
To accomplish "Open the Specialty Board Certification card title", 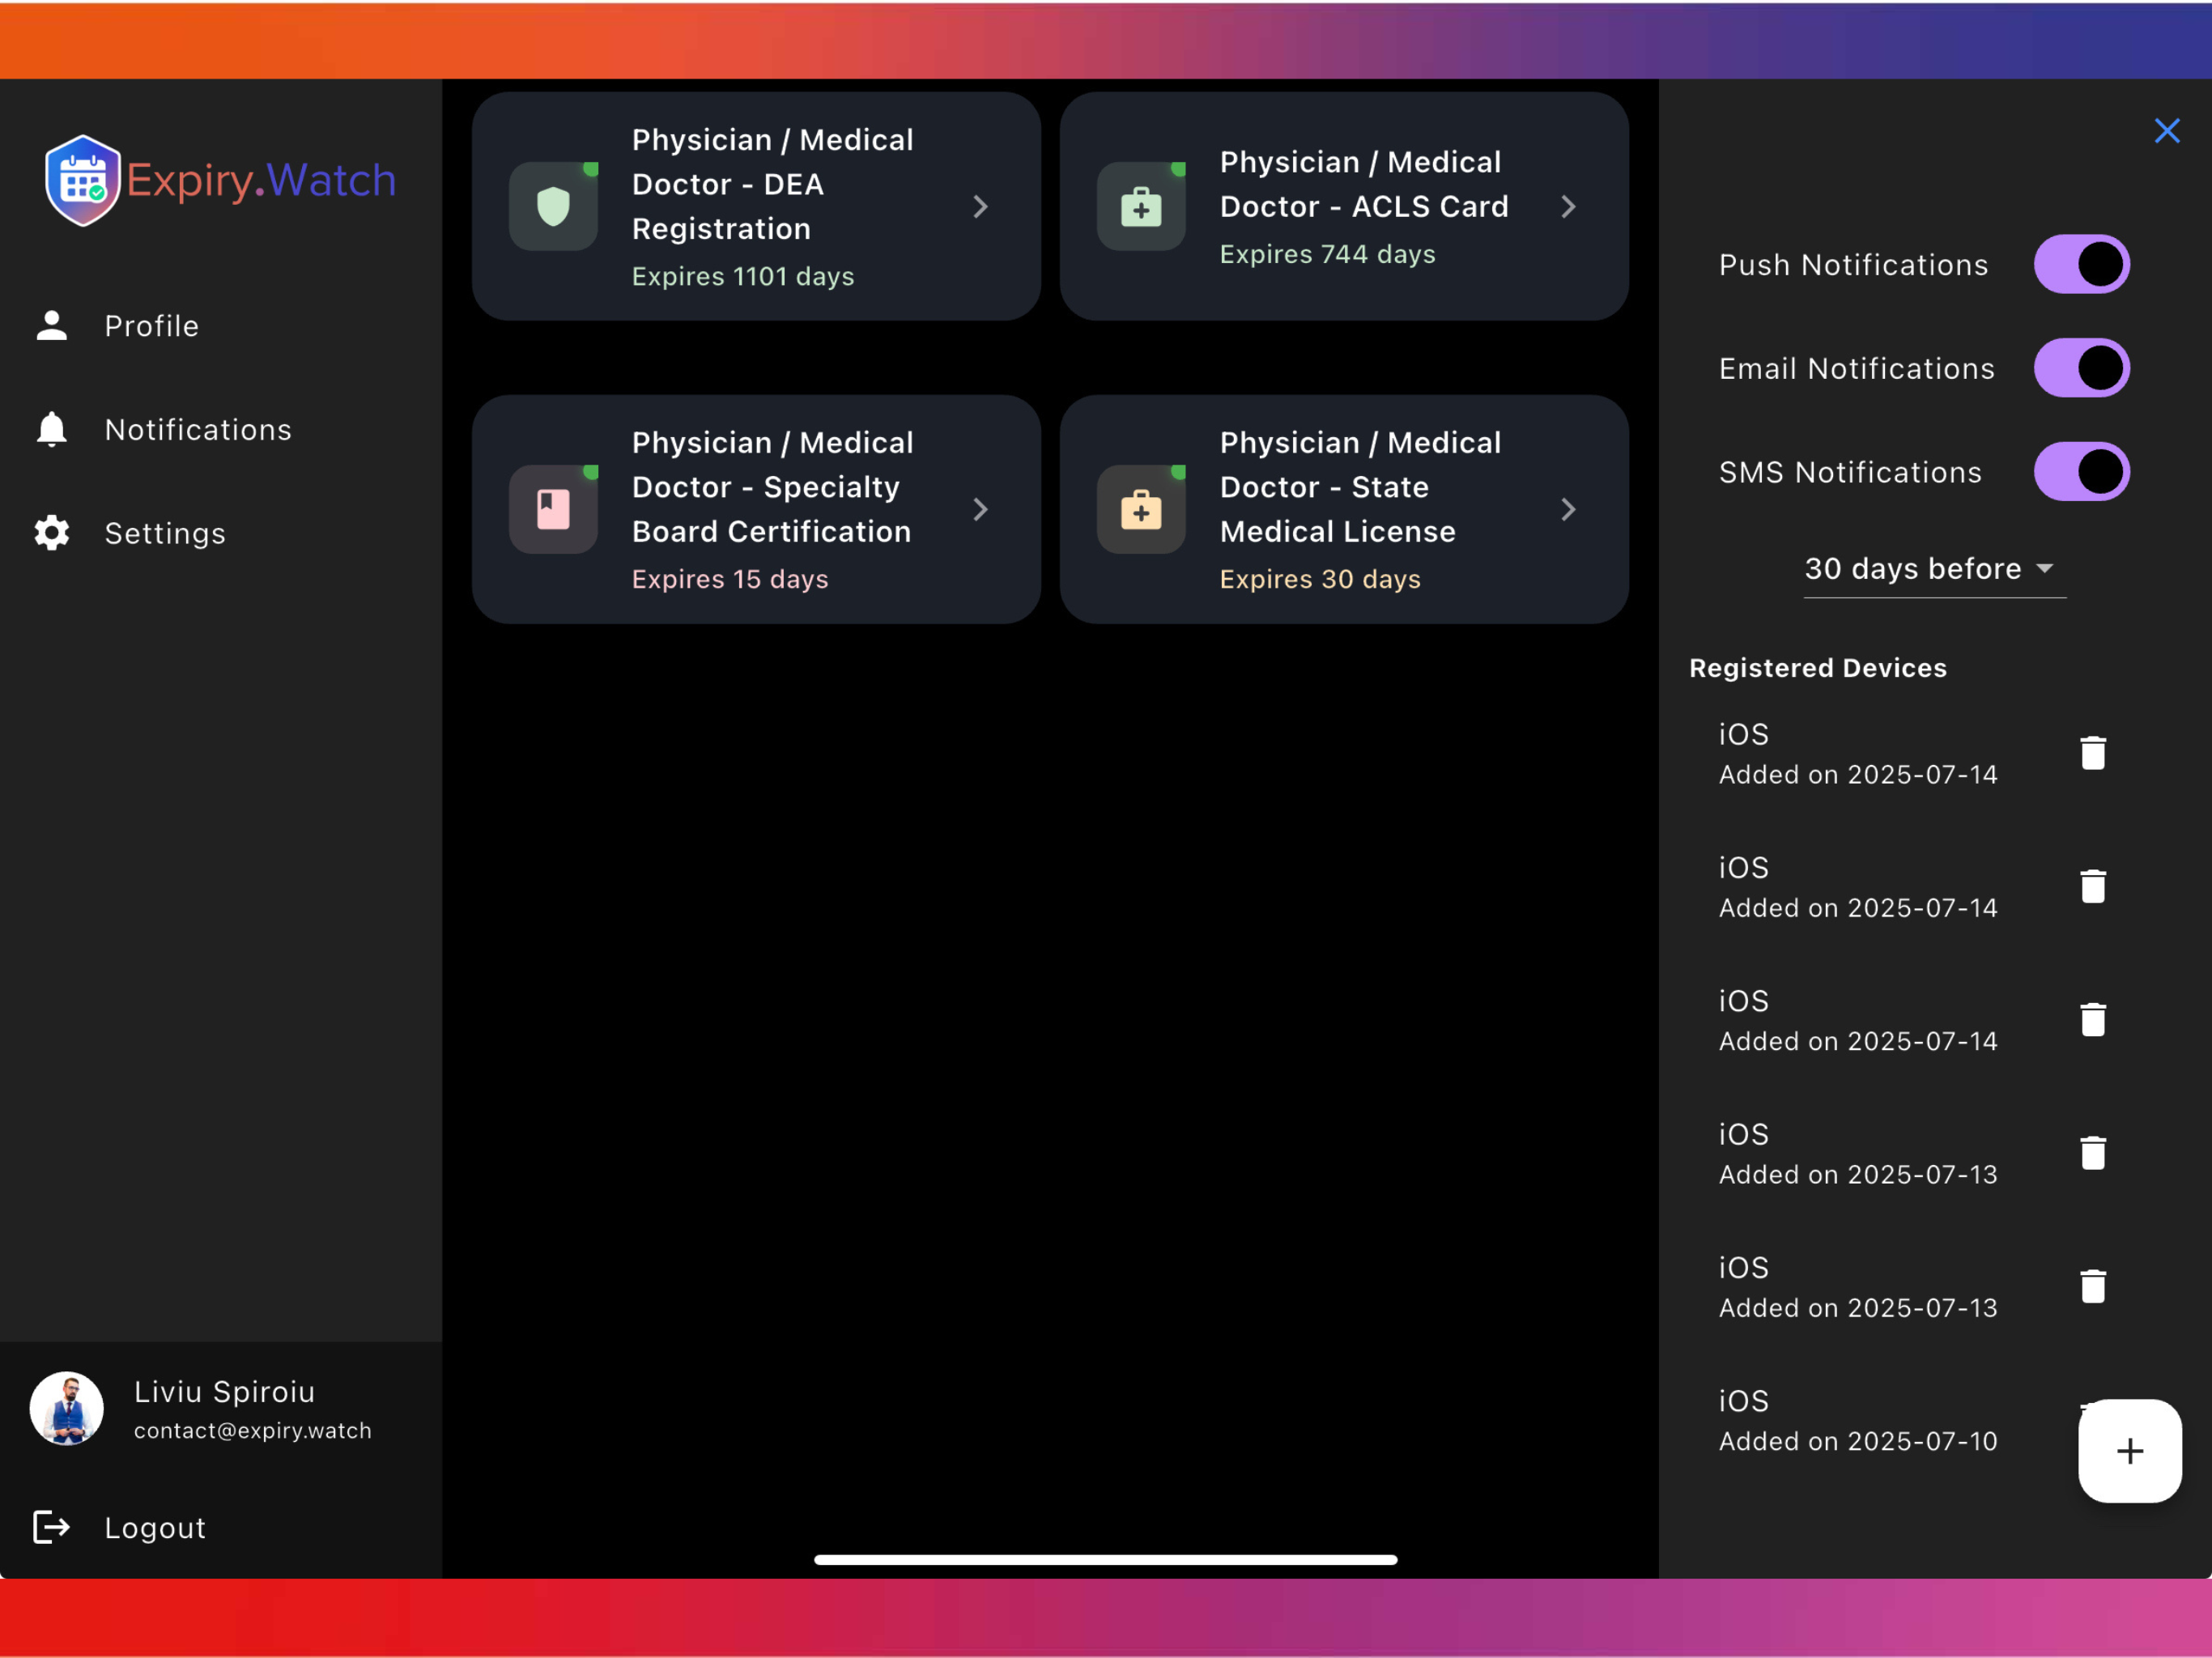I will tap(773, 487).
